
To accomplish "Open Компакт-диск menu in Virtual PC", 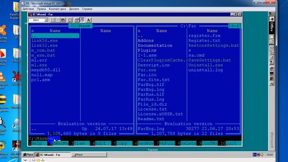I will click(x=57, y=9).
